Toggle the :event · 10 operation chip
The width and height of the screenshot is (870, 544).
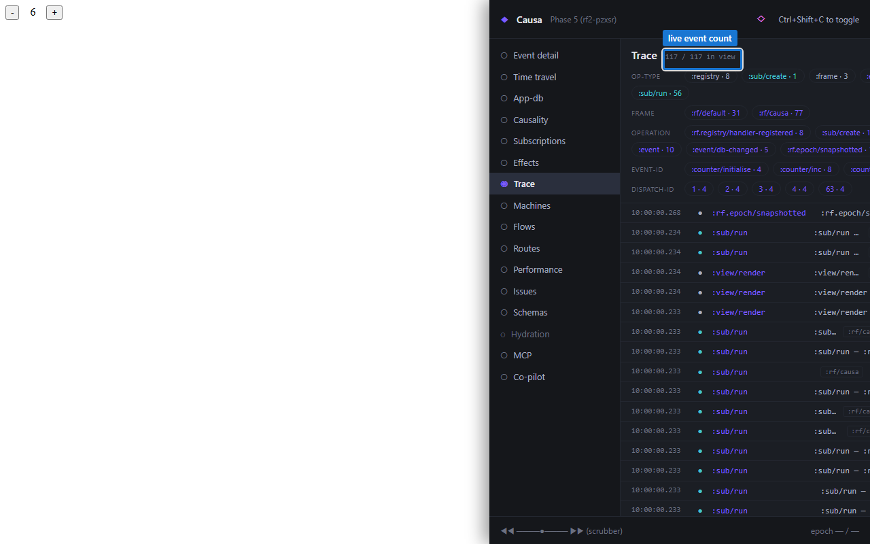click(656, 150)
